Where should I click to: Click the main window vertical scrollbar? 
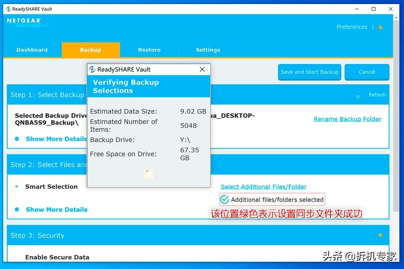(396, 117)
